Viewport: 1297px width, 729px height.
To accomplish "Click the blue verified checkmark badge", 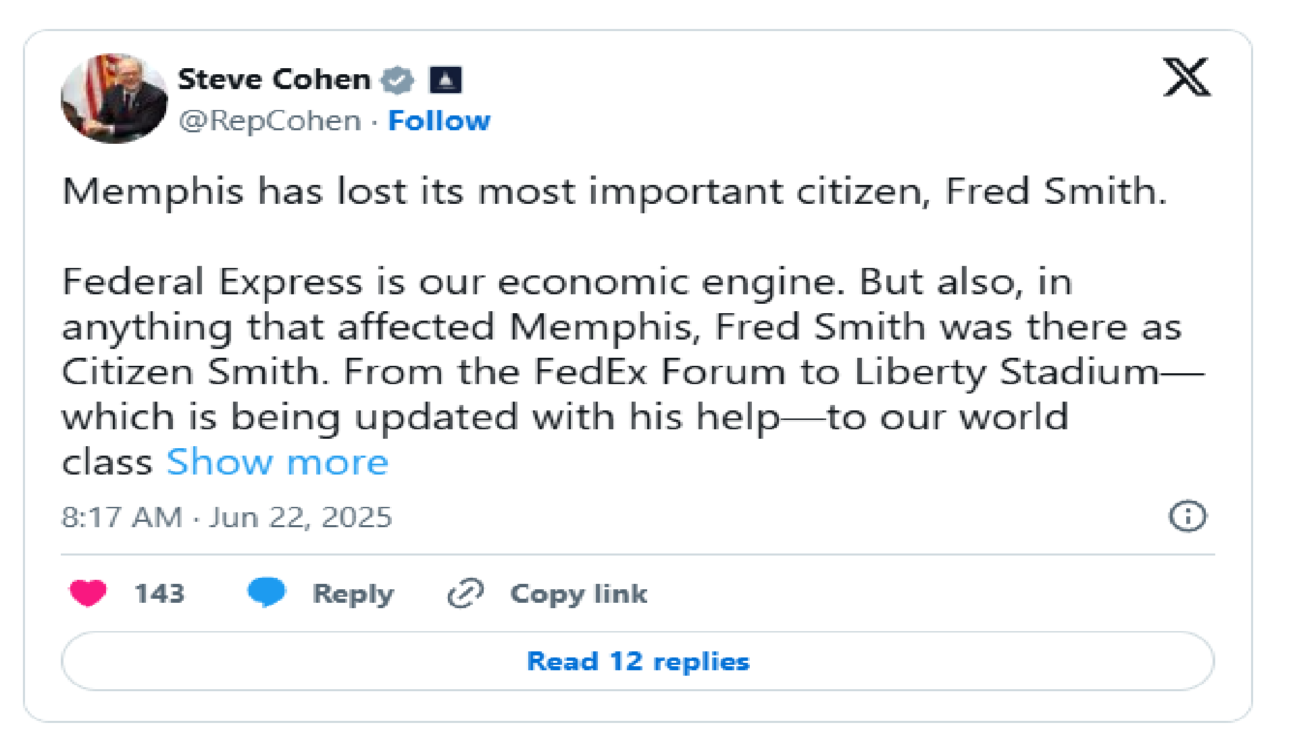I will 397,80.
